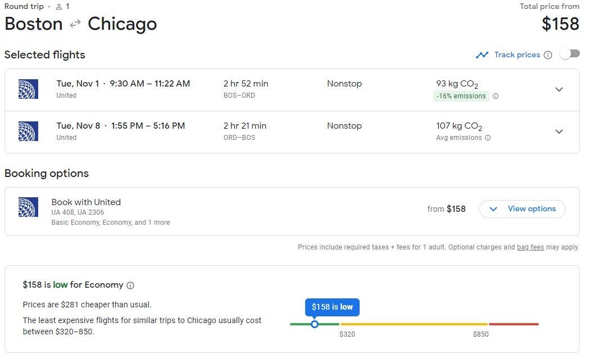This screenshot has width=608, height=363.
Task: Click the -16% emissions info icon
Action: pyautogui.click(x=496, y=96)
